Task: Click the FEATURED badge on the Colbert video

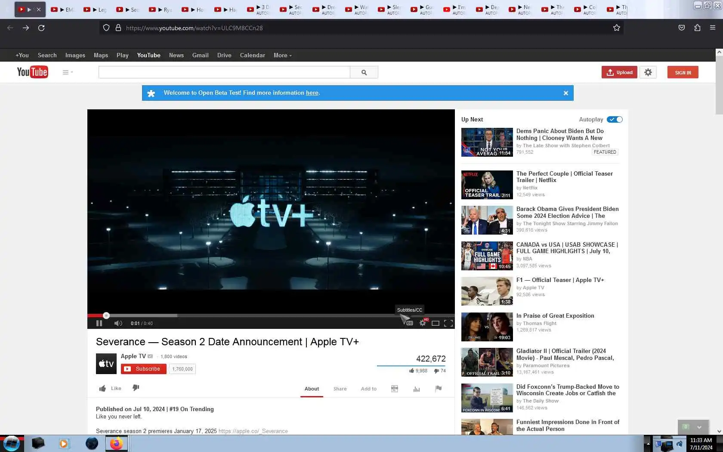Action: (x=605, y=152)
